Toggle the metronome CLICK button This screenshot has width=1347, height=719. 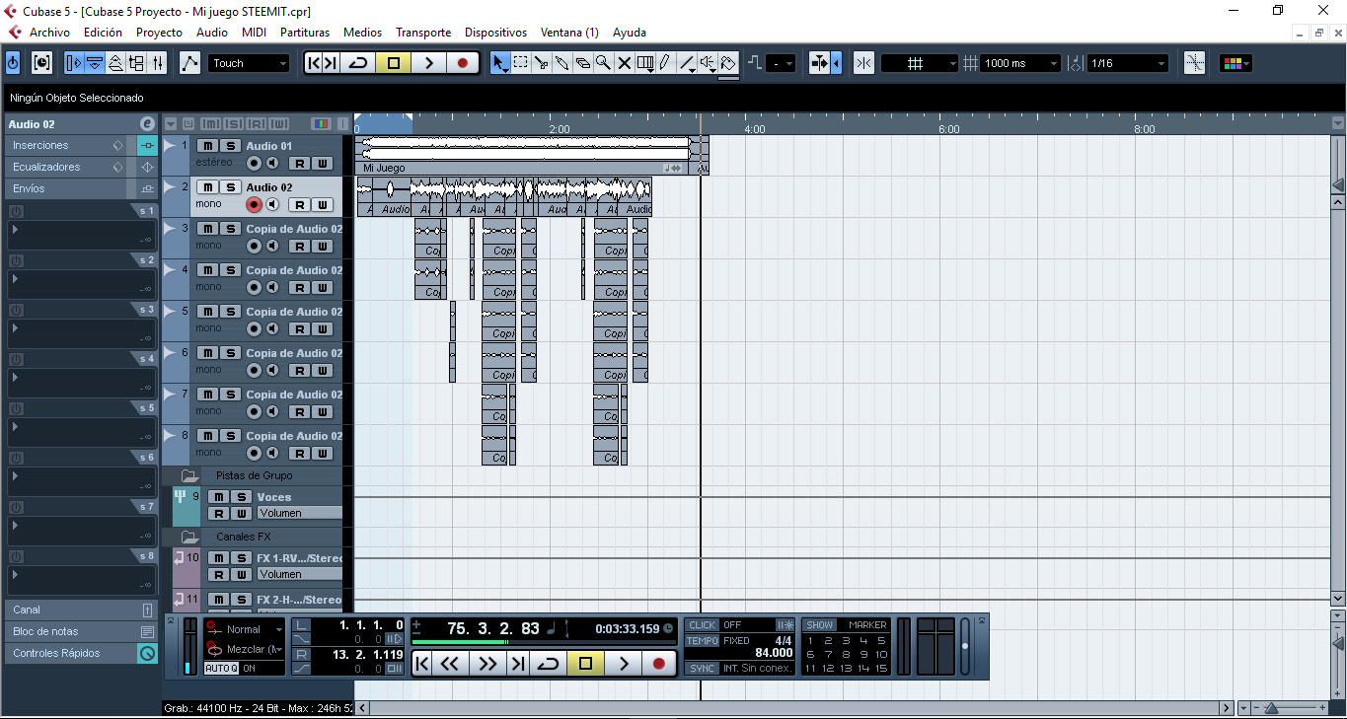[x=703, y=625]
